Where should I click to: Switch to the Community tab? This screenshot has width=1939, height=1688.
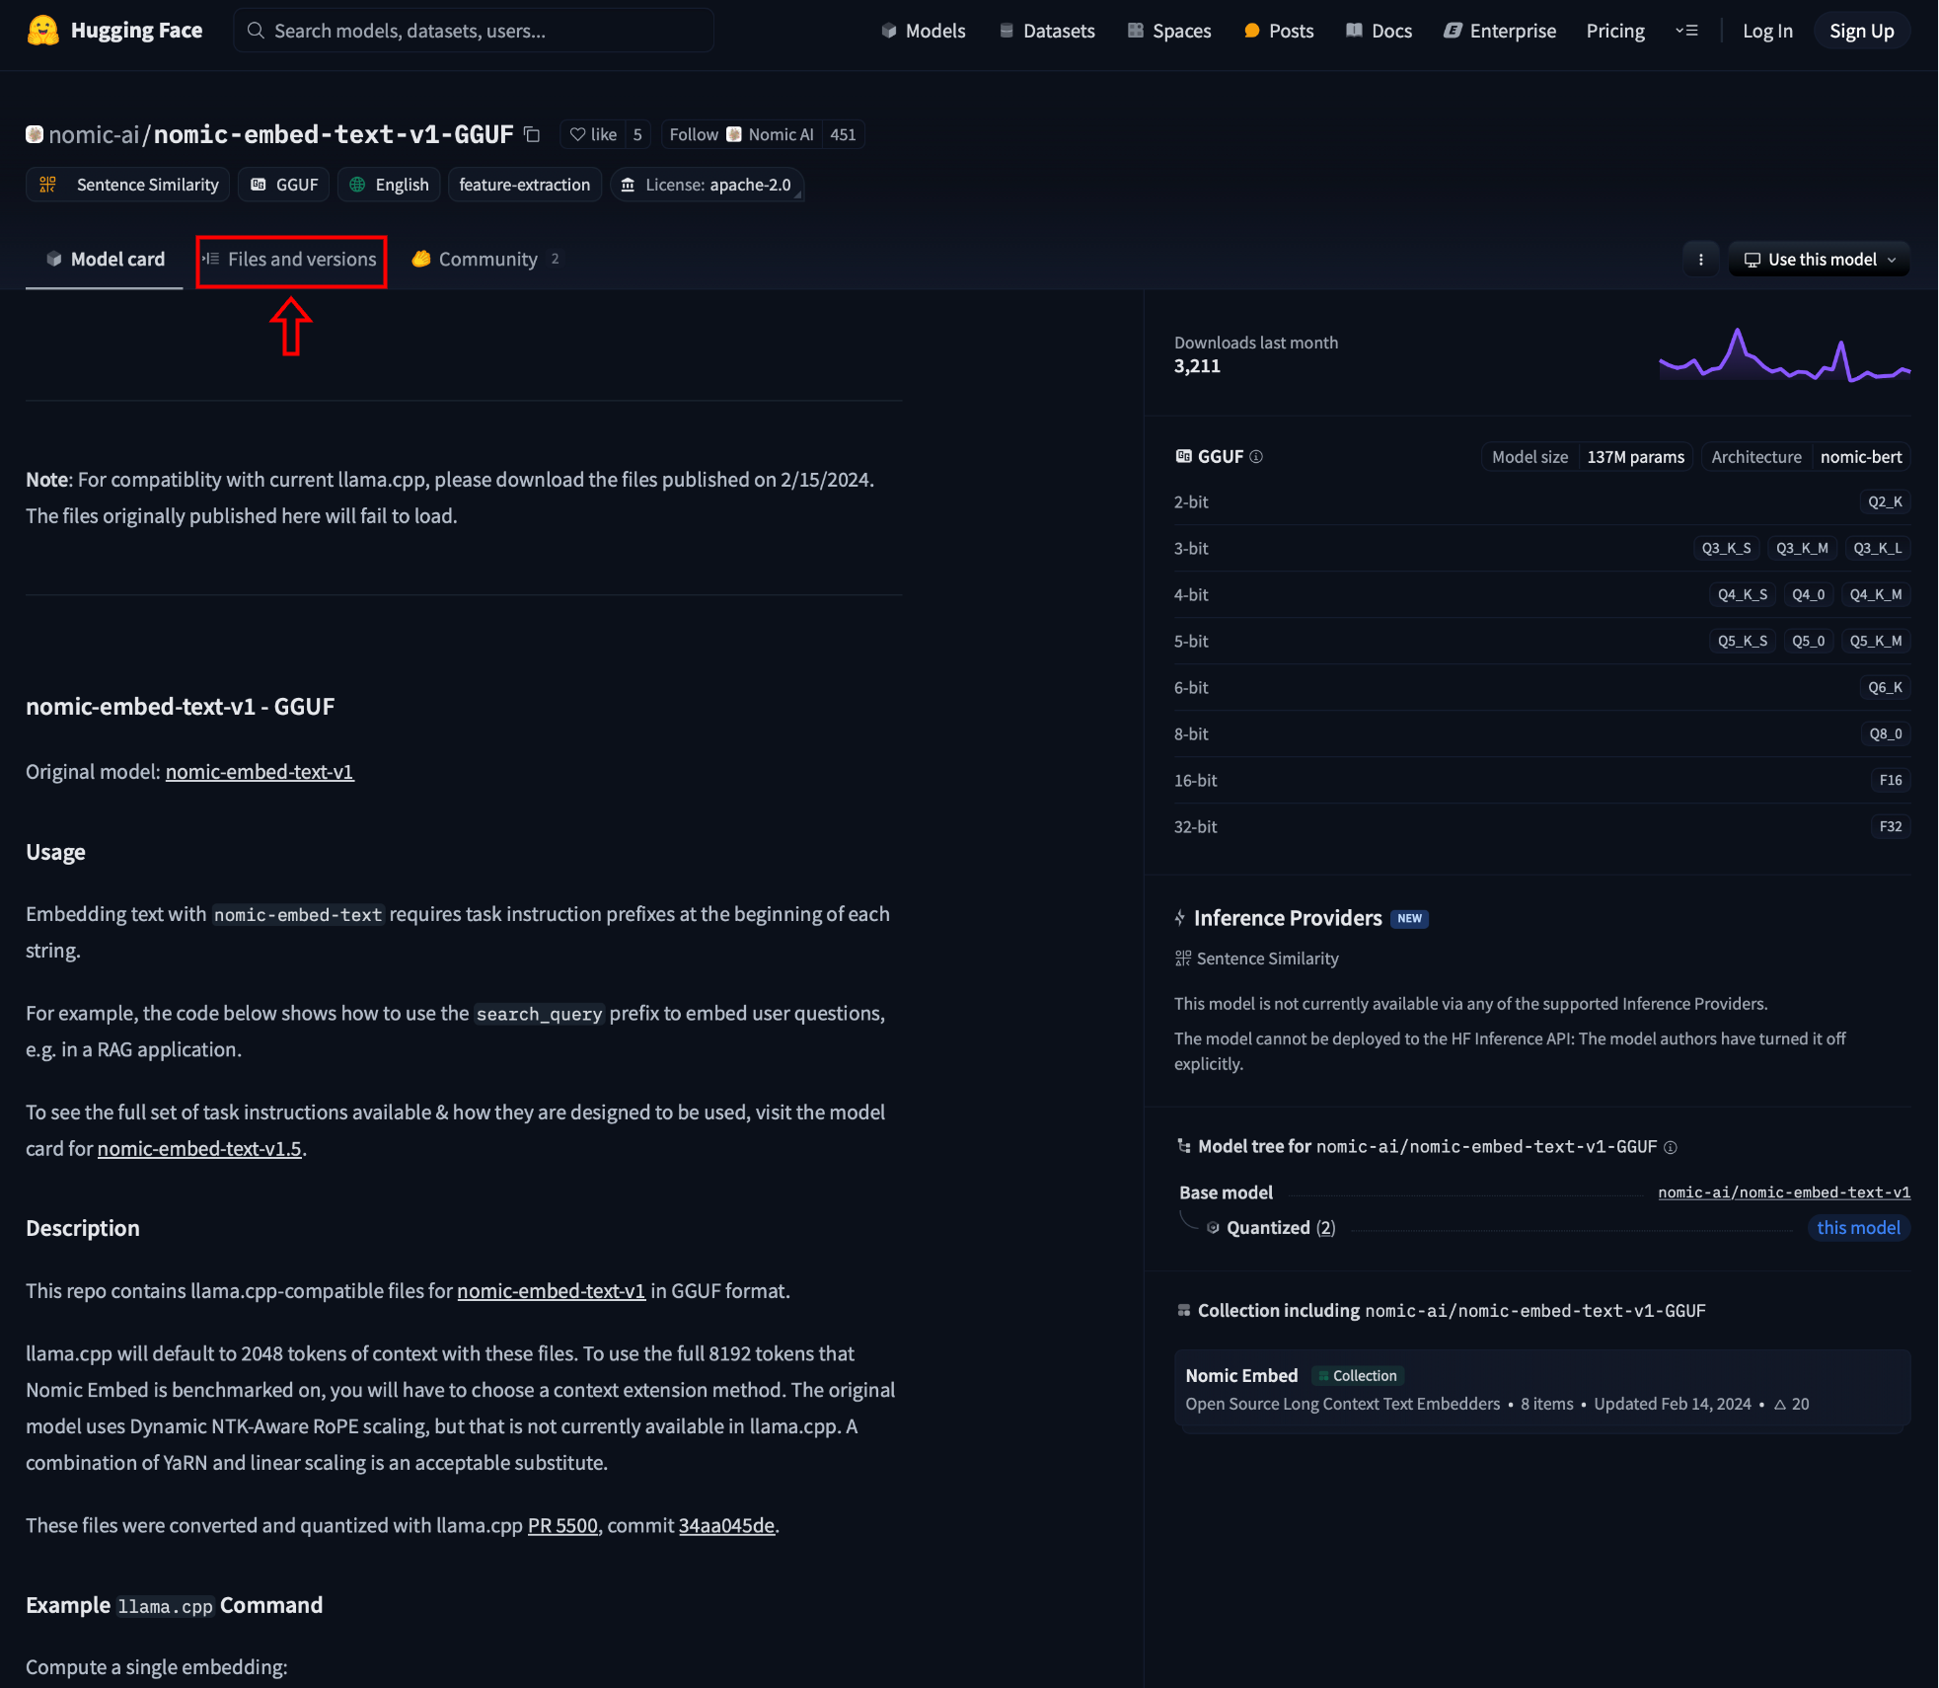coord(486,260)
